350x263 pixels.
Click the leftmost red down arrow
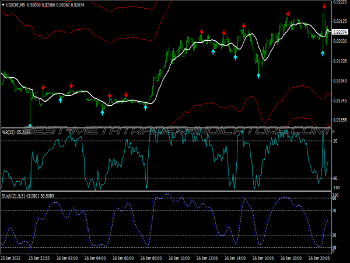pos(43,88)
